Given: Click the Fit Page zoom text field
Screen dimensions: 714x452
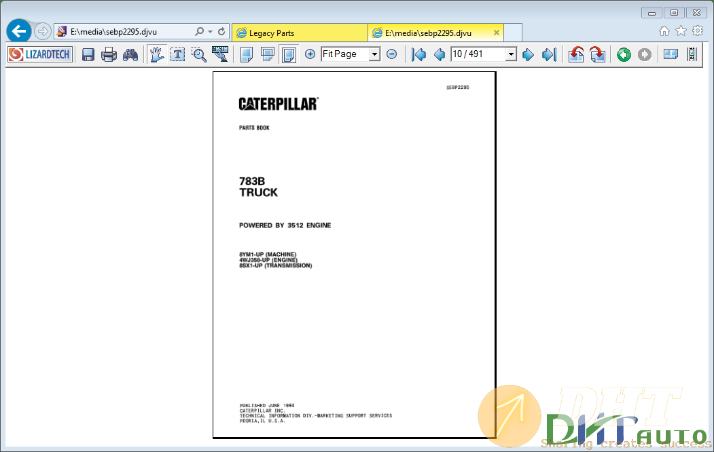Looking at the screenshot, I should click(x=344, y=54).
